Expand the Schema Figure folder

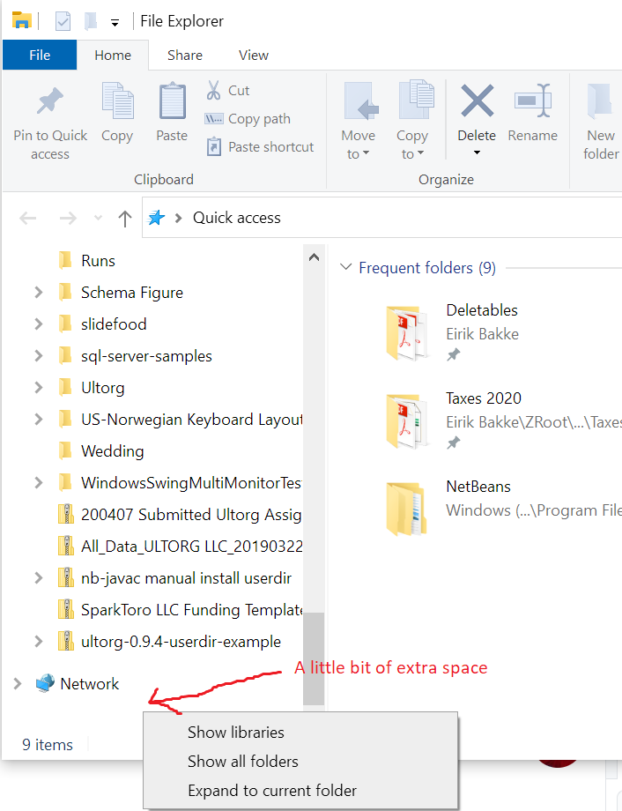(x=38, y=293)
